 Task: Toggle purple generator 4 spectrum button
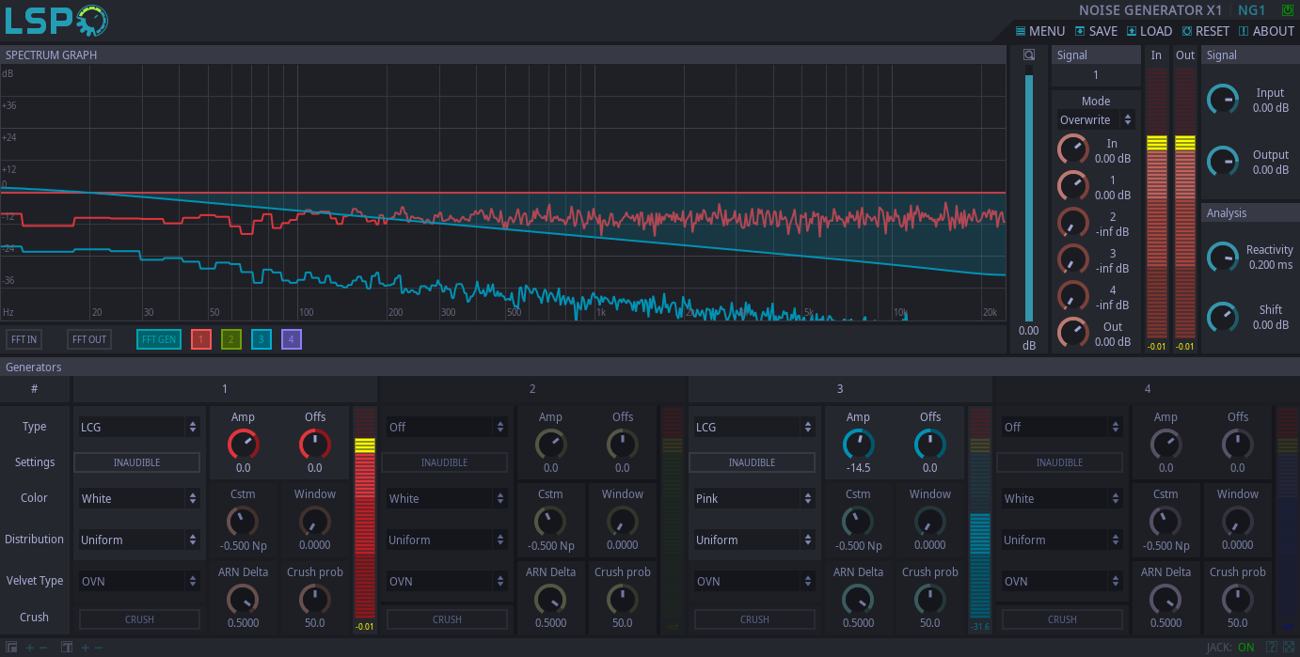point(292,339)
